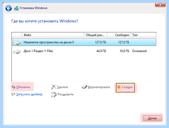169x128 pixels.
Task: Click the extend partition icon beside Расширить
Action: pyautogui.click(x=54, y=94)
